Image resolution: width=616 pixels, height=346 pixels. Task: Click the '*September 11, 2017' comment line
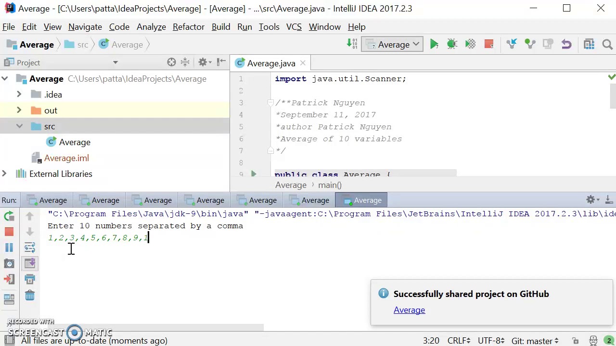[x=326, y=115]
